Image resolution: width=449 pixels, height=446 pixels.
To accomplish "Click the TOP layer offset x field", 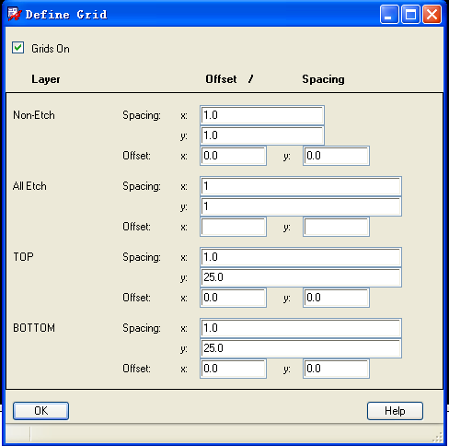I will [x=233, y=298].
